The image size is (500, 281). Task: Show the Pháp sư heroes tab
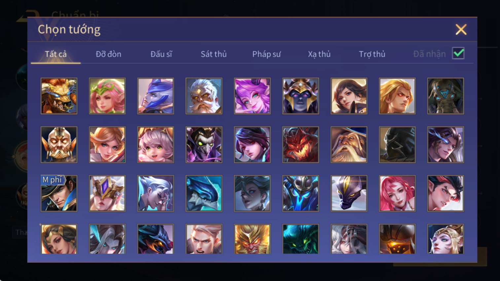click(x=267, y=54)
